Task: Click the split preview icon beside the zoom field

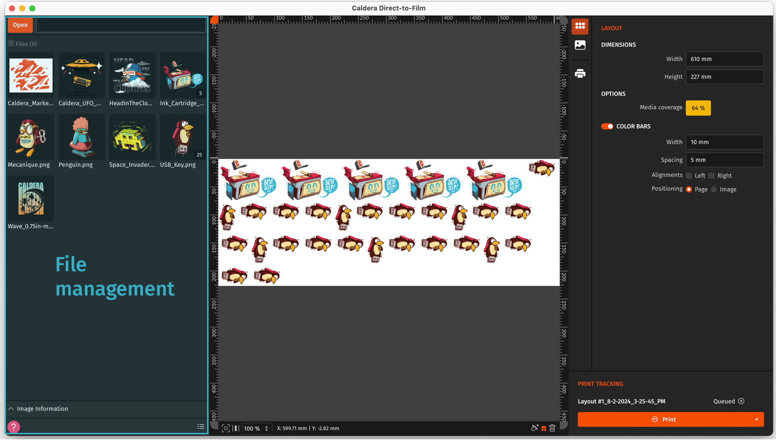Action: [x=236, y=428]
